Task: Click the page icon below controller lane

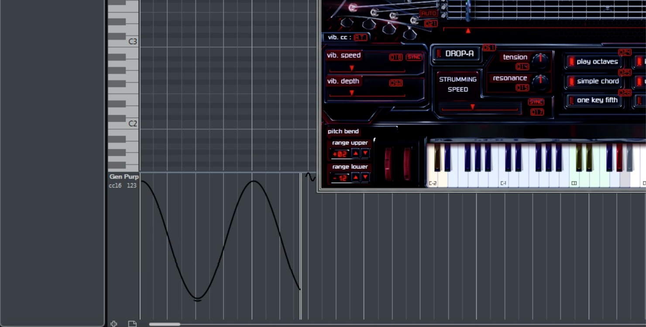Action: [132, 324]
